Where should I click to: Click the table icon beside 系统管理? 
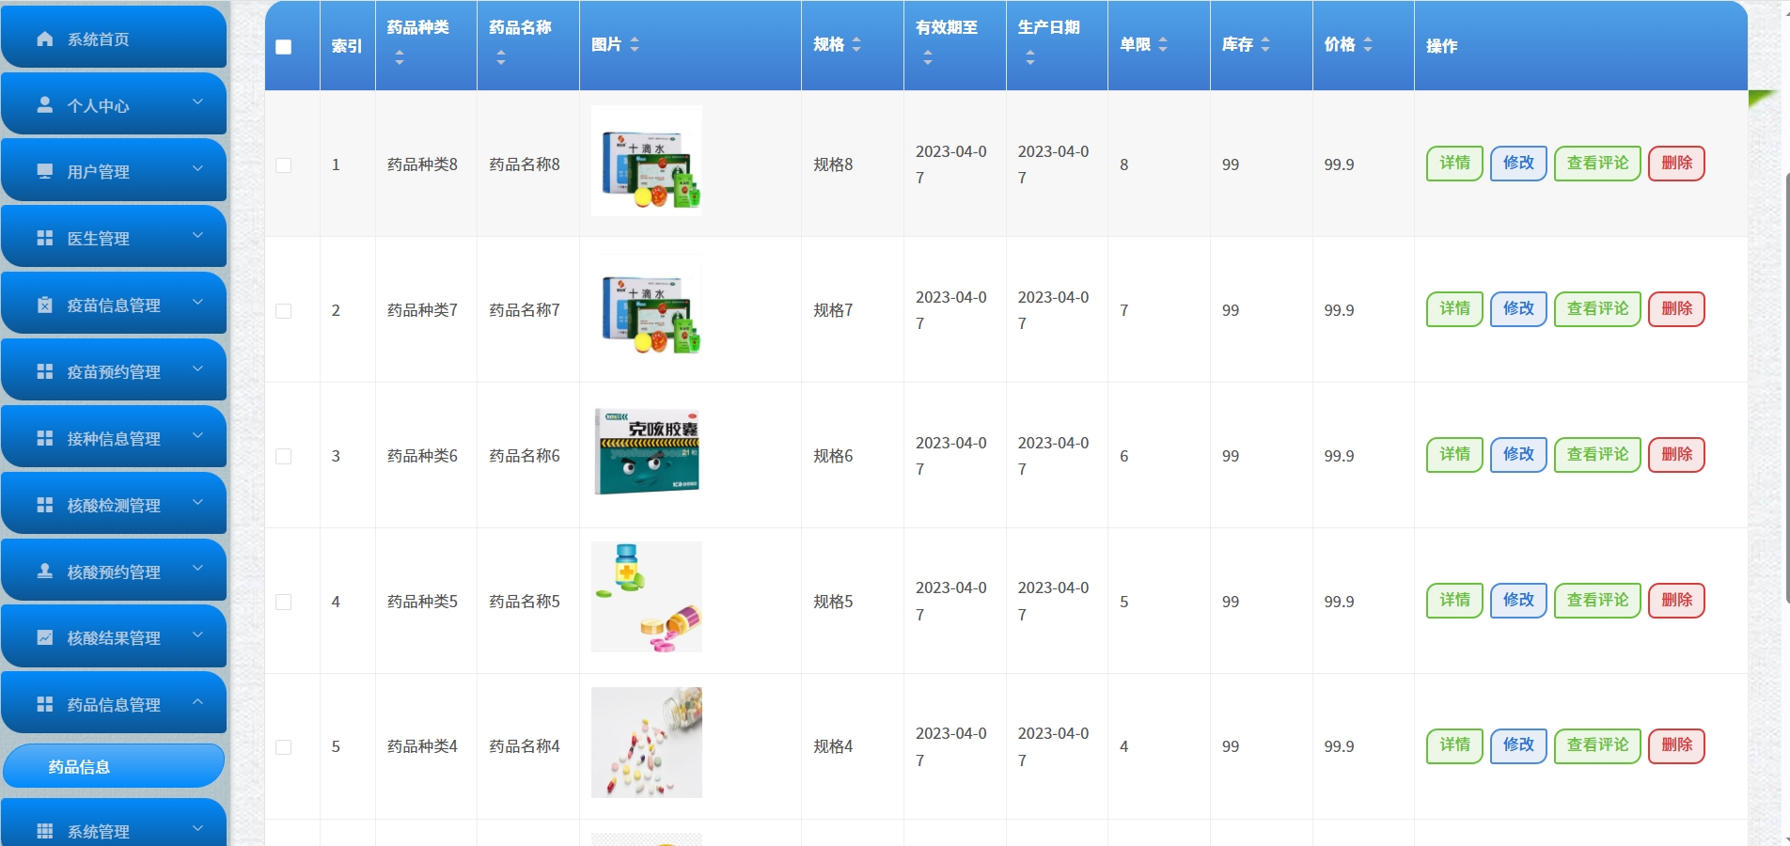point(45,831)
